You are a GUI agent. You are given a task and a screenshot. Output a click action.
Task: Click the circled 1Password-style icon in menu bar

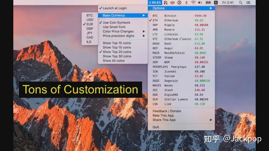[179, 2]
